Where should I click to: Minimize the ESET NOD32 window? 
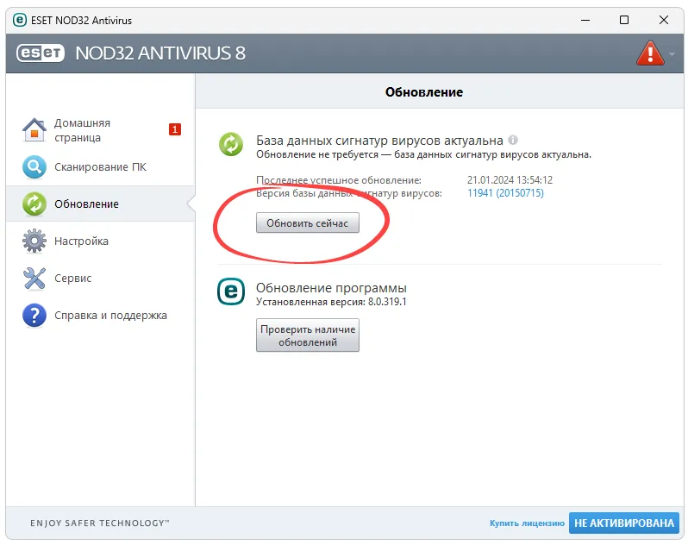[585, 20]
